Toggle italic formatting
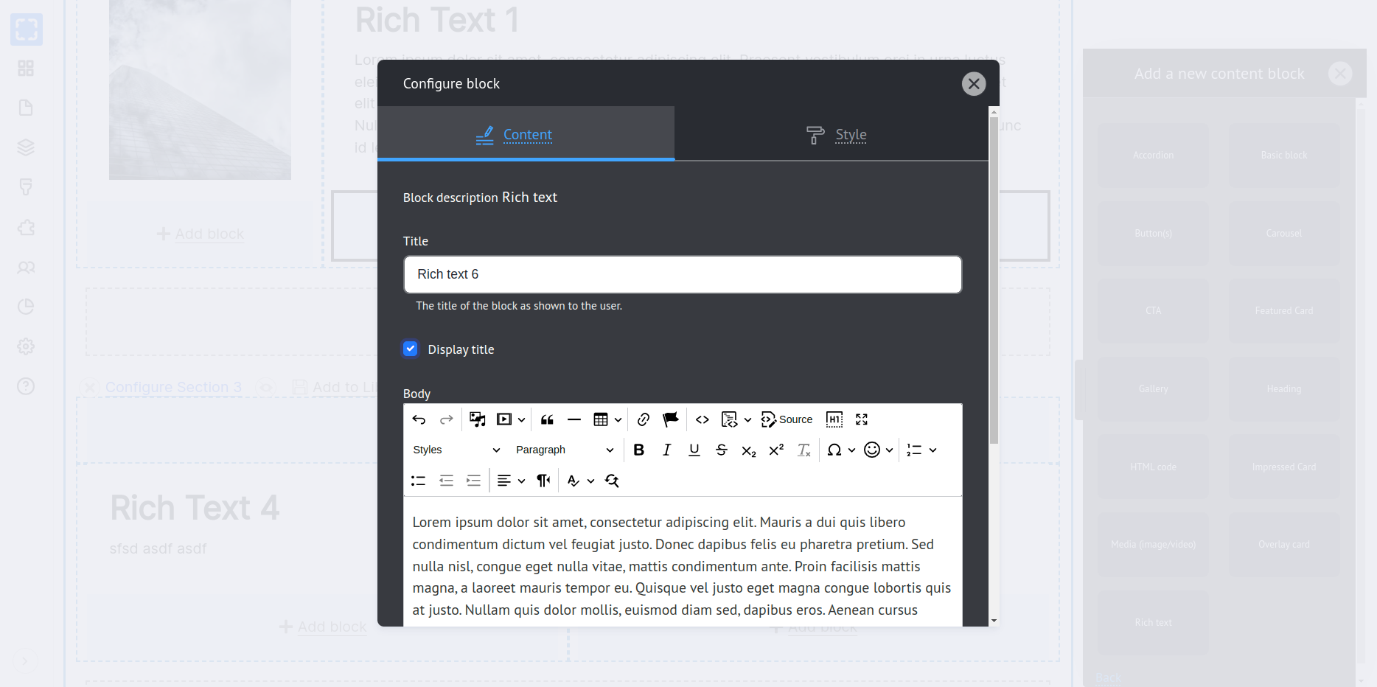Viewport: 1377px width, 687px height. coord(666,450)
